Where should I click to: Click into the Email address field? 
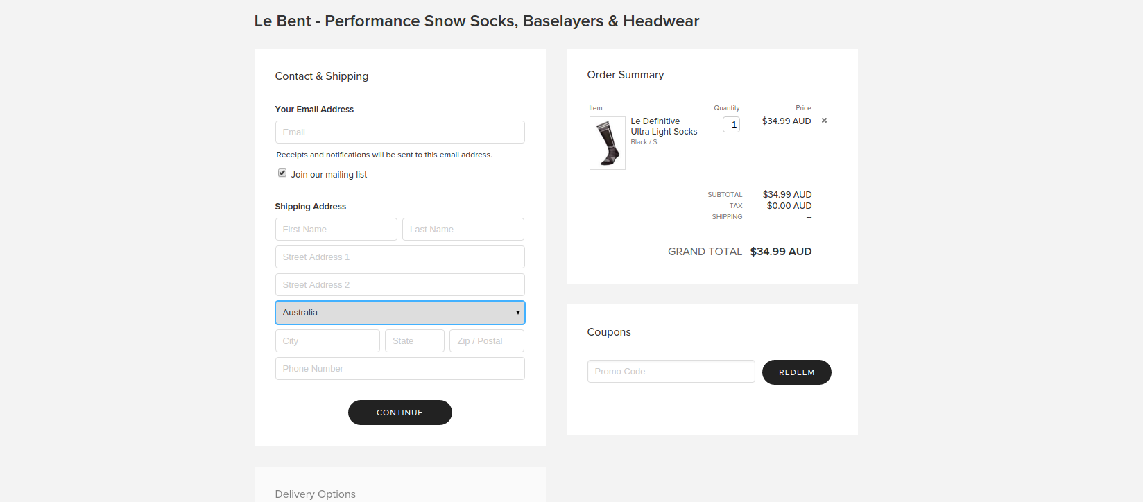pyautogui.click(x=399, y=132)
